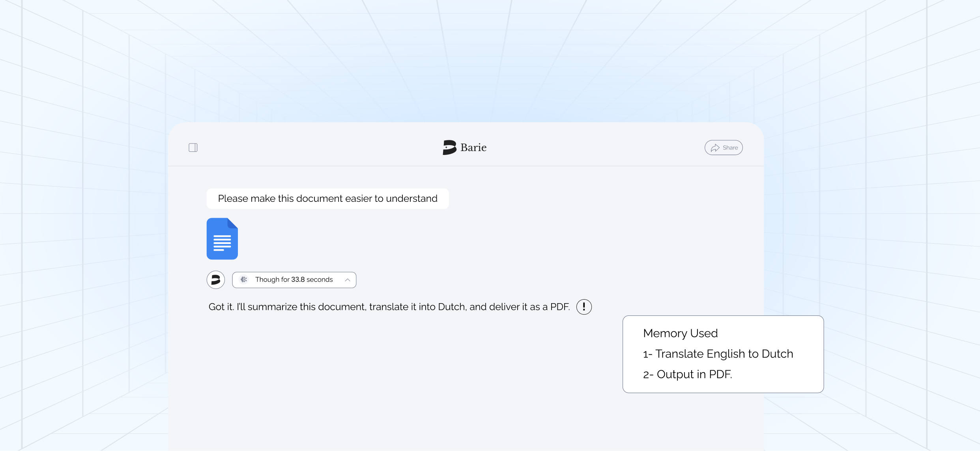Click the "Memory Used" heading

tap(680, 334)
